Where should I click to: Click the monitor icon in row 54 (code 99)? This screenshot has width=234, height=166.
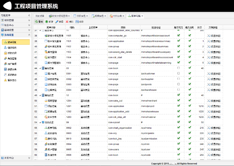click(43, 122)
